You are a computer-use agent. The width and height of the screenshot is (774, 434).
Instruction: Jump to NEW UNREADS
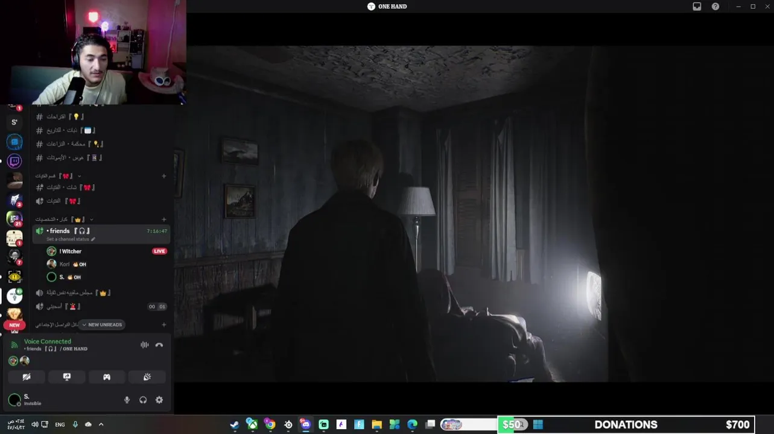[102, 324]
